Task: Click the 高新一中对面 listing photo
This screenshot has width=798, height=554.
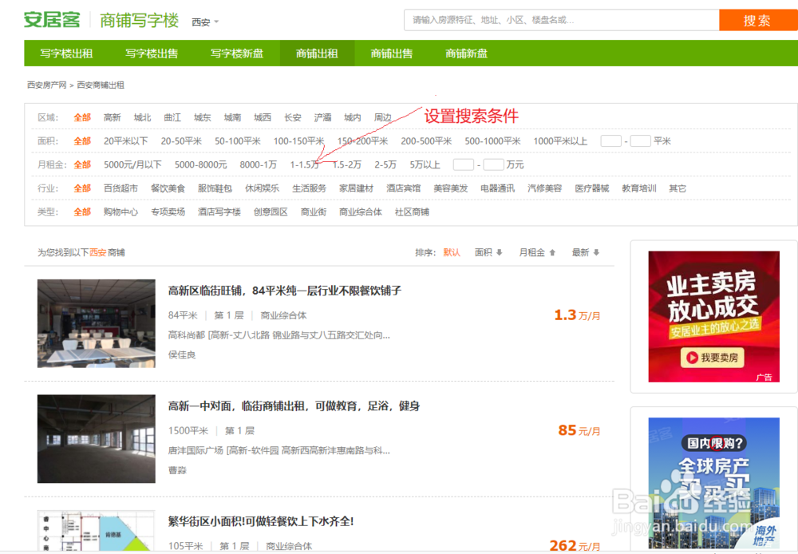Action: coord(97,439)
